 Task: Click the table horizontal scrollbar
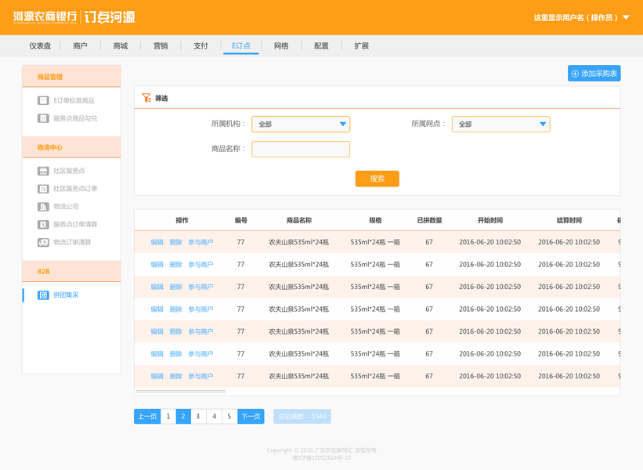tap(181, 391)
